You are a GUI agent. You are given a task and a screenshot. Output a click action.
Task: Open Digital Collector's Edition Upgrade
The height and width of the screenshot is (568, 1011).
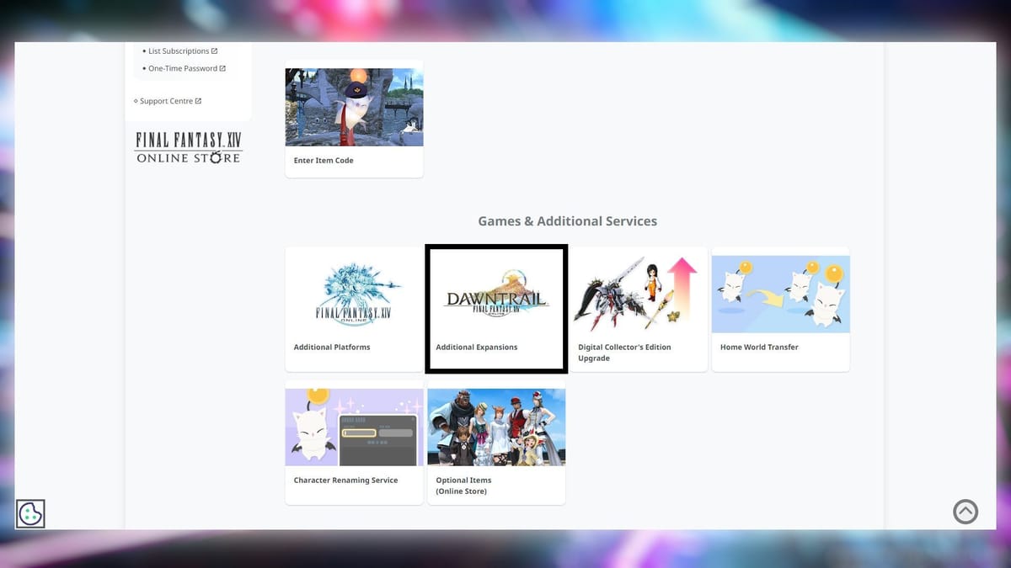point(638,308)
